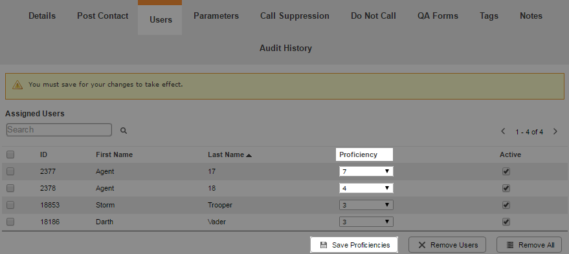The width and height of the screenshot is (569, 254).
Task: Open the Audit History tab
Action: (x=285, y=48)
